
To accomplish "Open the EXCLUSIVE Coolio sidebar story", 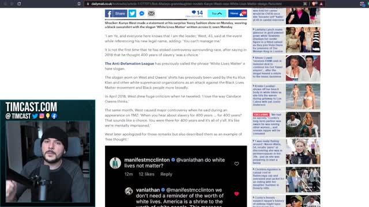I will [x=268, y=124].
